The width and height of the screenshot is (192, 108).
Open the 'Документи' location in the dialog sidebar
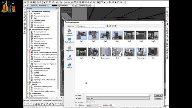pyautogui.click(x=69, y=49)
